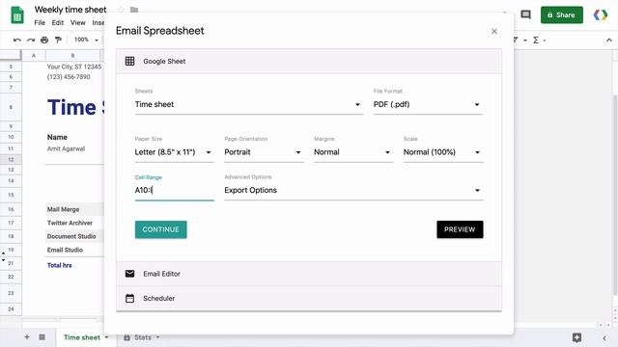Close the Email Spreadsheet dialog
The width and height of the screenshot is (618, 347).
coord(494,31)
